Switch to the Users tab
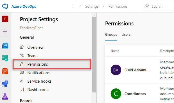 [126, 35]
